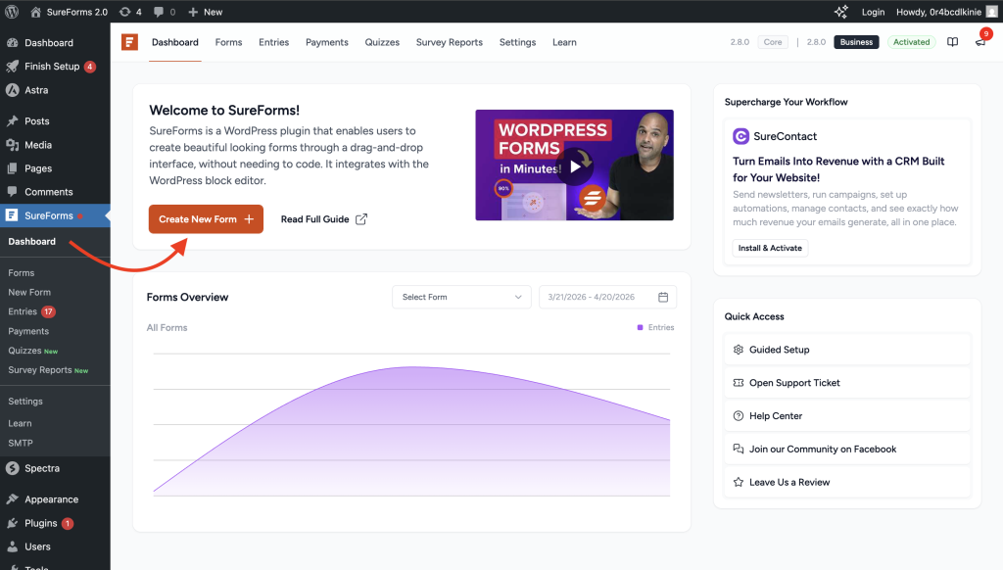Go to Survey Reports tab in header
The image size is (1003, 570).
point(449,42)
